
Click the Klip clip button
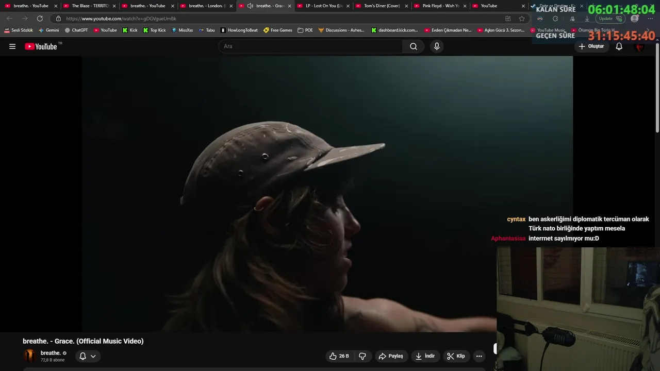pyautogui.click(x=456, y=356)
